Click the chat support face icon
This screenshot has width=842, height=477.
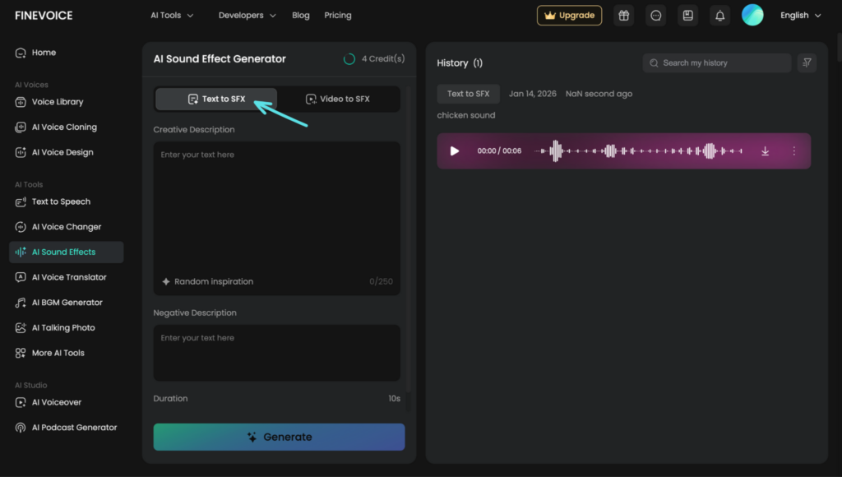tap(655, 16)
